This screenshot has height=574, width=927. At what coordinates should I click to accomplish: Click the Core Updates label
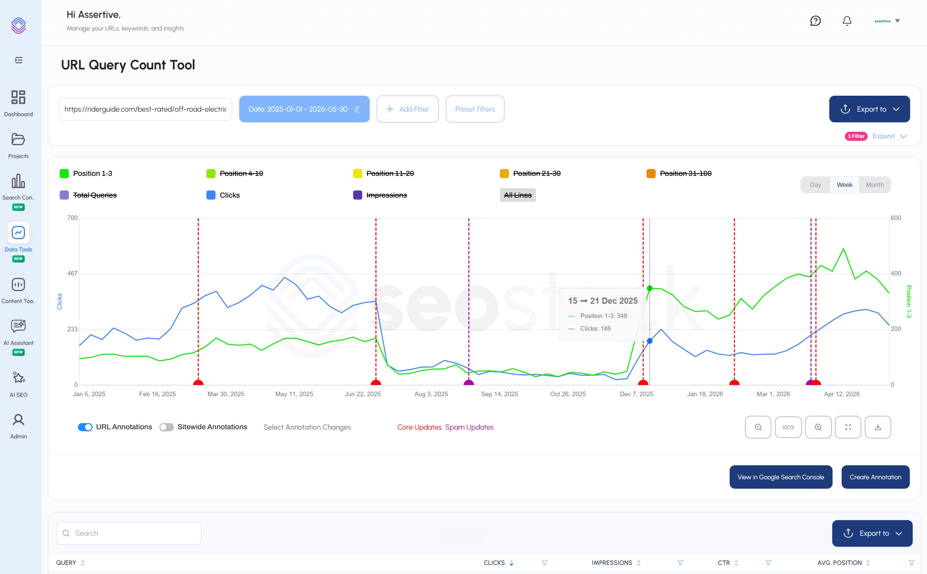click(419, 427)
